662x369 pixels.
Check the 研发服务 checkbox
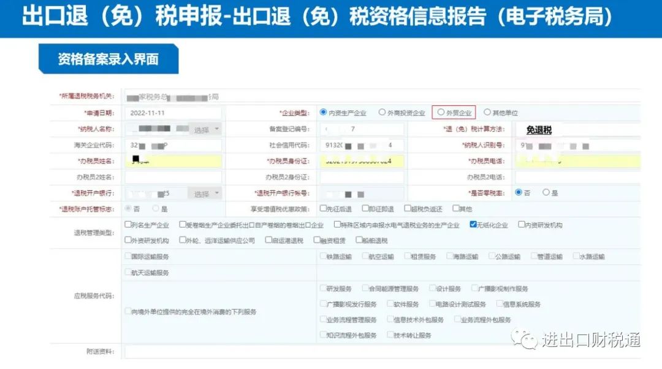click(323, 288)
